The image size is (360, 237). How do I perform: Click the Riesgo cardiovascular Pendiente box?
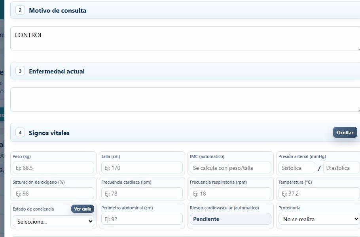[x=231, y=219]
